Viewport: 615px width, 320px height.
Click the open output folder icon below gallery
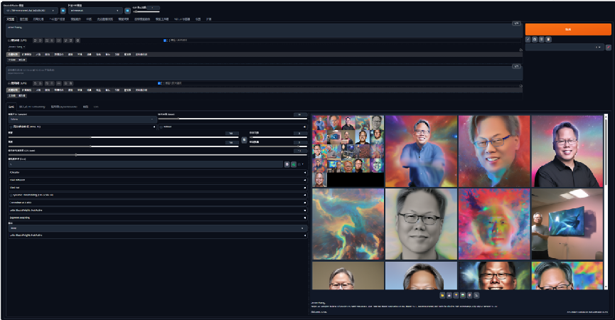pyautogui.click(x=442, y=294)
